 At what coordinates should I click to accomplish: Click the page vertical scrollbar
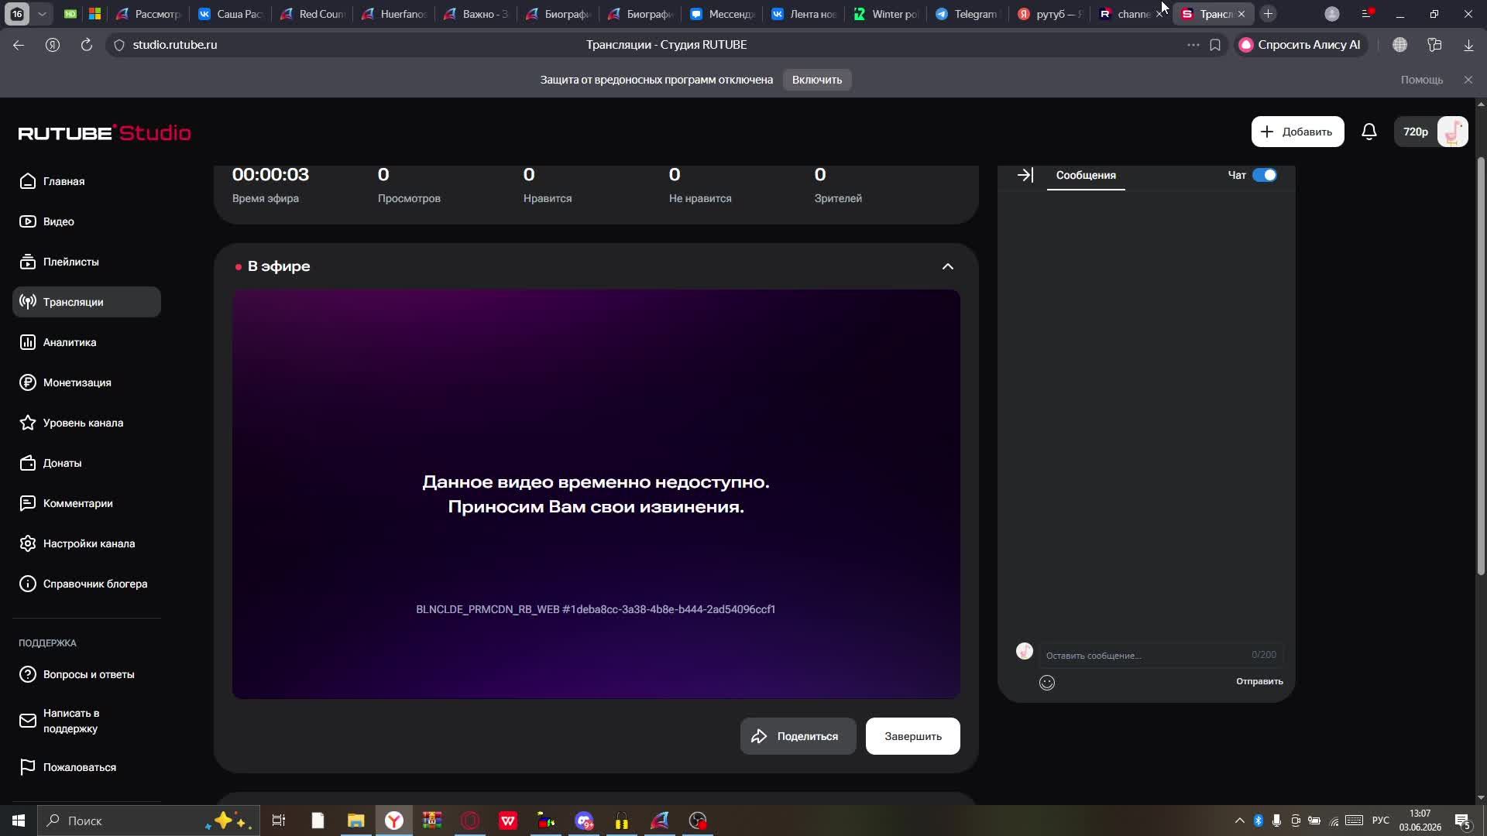coord(1481,365)
